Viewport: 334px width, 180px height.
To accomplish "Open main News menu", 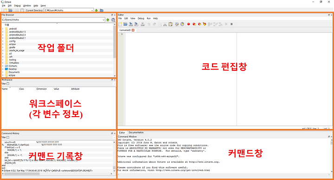I will point(43,6).
